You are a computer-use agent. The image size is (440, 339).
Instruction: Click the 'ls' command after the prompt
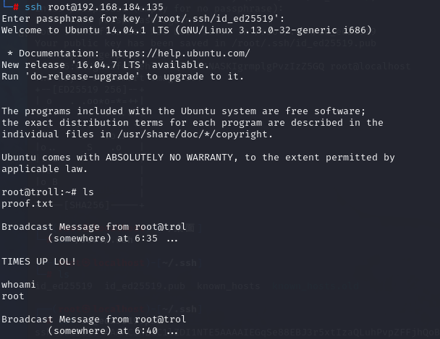point(88,192)
